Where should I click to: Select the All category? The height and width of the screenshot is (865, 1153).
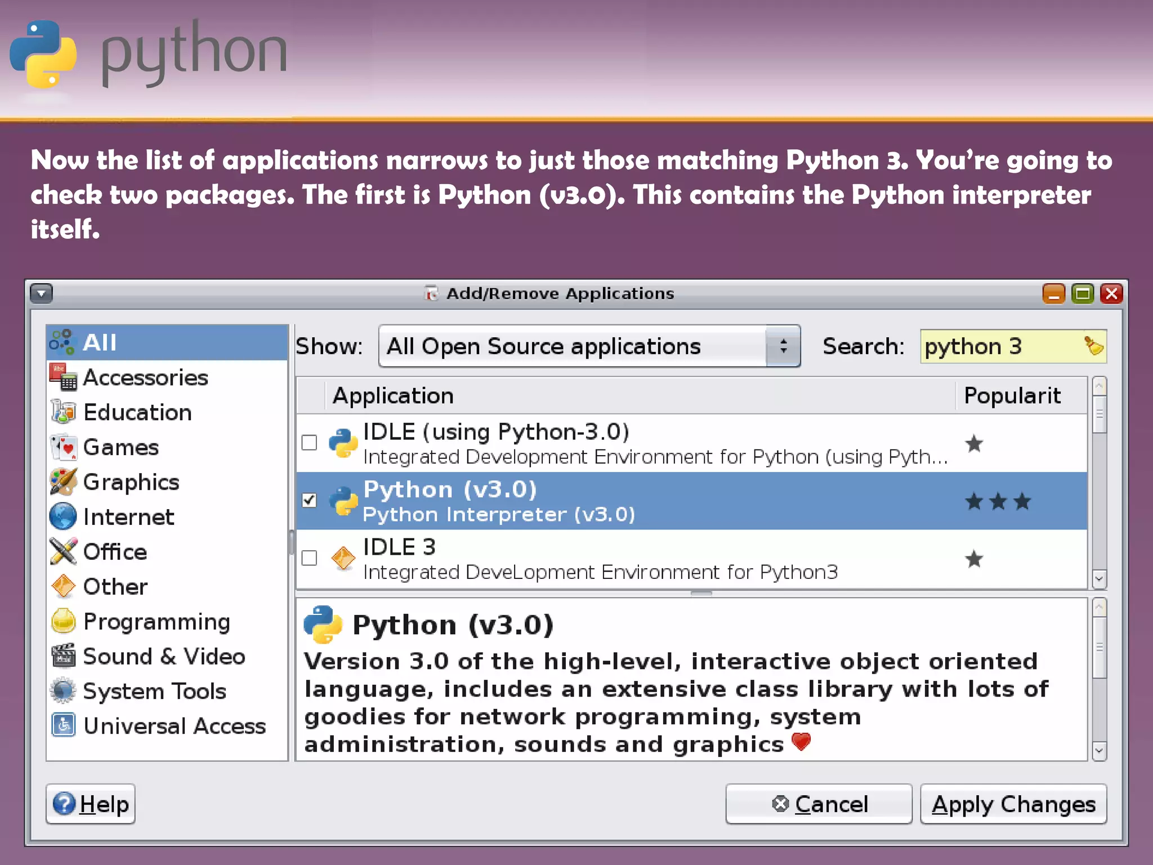pyautogui.click(x=167, y=342)
